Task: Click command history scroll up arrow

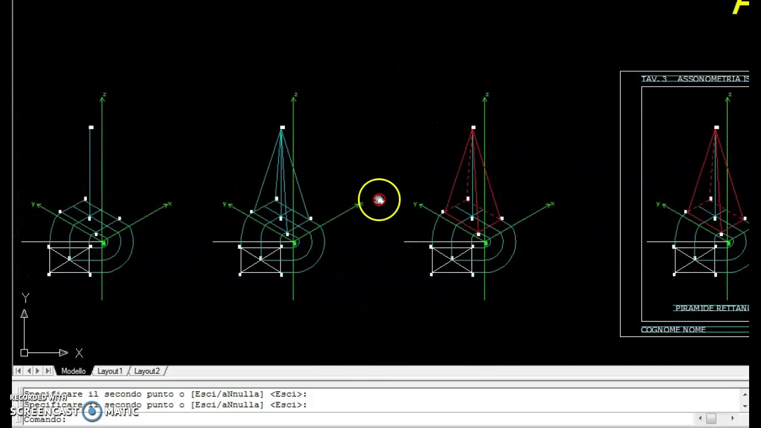Action: coord(745,394)
